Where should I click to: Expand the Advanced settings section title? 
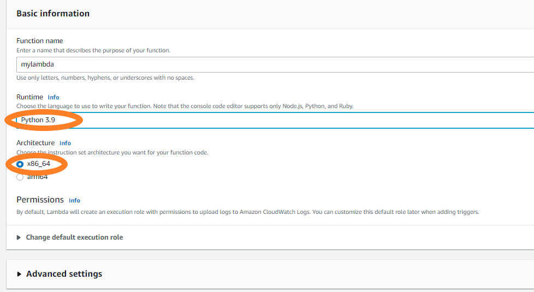point(64,274)
